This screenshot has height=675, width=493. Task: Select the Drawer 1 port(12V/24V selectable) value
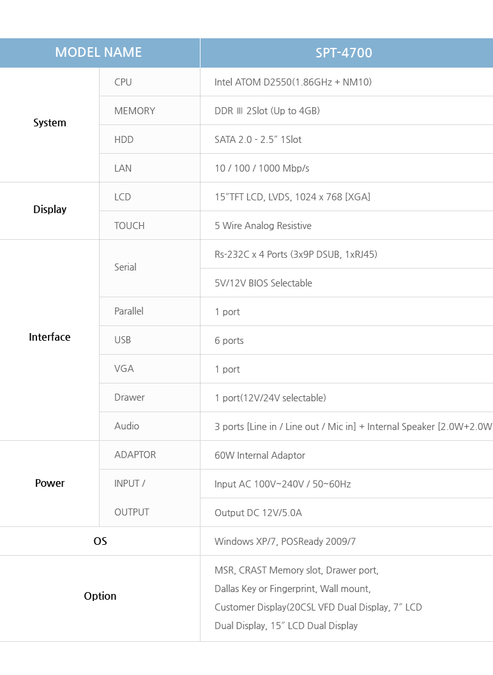pos(270,398)
